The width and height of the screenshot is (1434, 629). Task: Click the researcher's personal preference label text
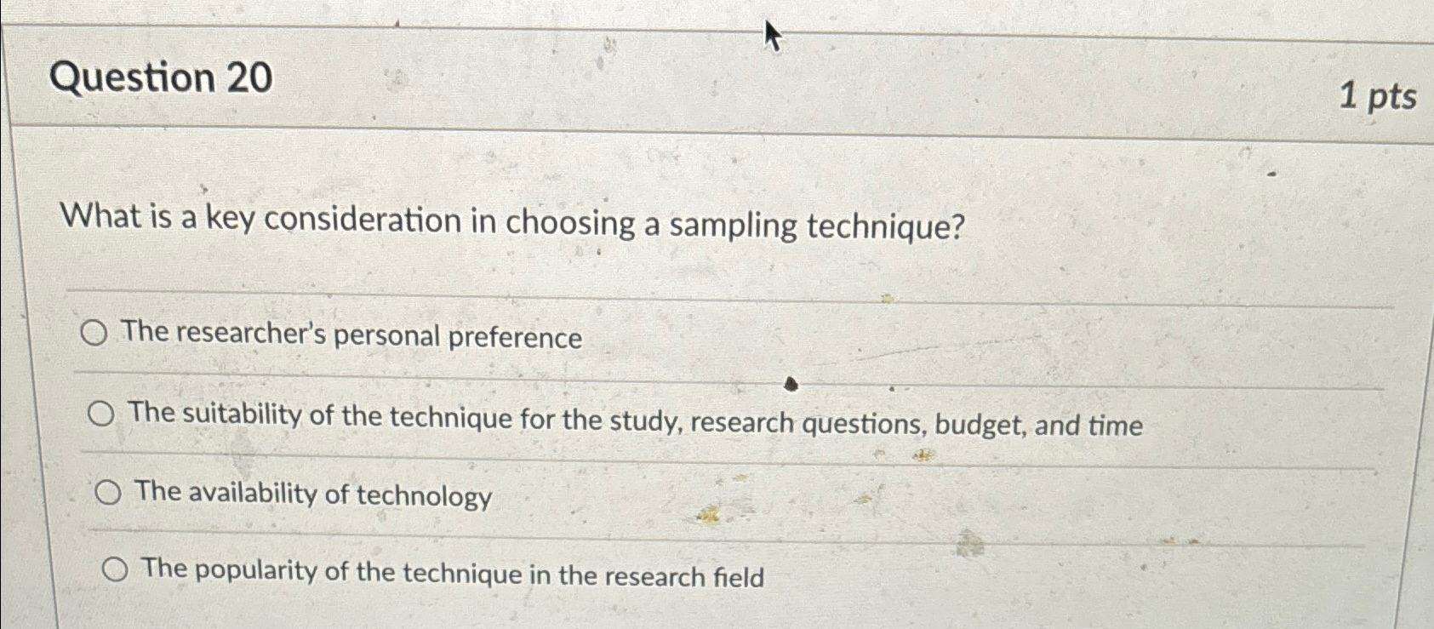[x=351, y=336]
